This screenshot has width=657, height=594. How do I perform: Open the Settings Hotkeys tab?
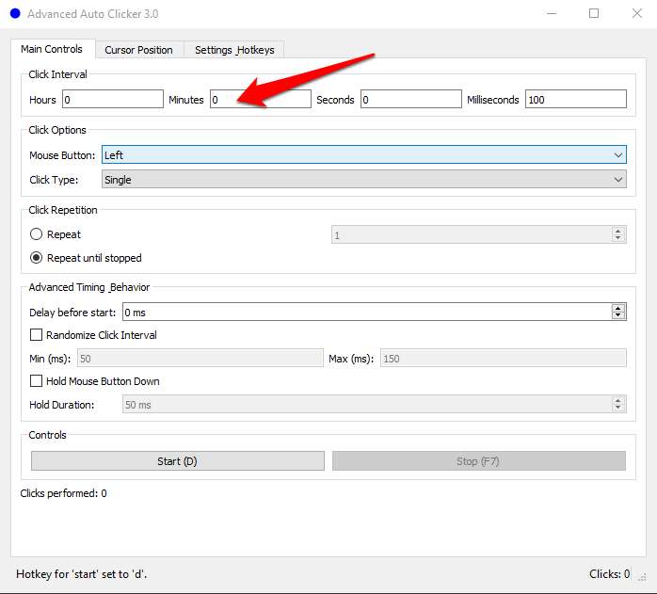tap(234, 50)
